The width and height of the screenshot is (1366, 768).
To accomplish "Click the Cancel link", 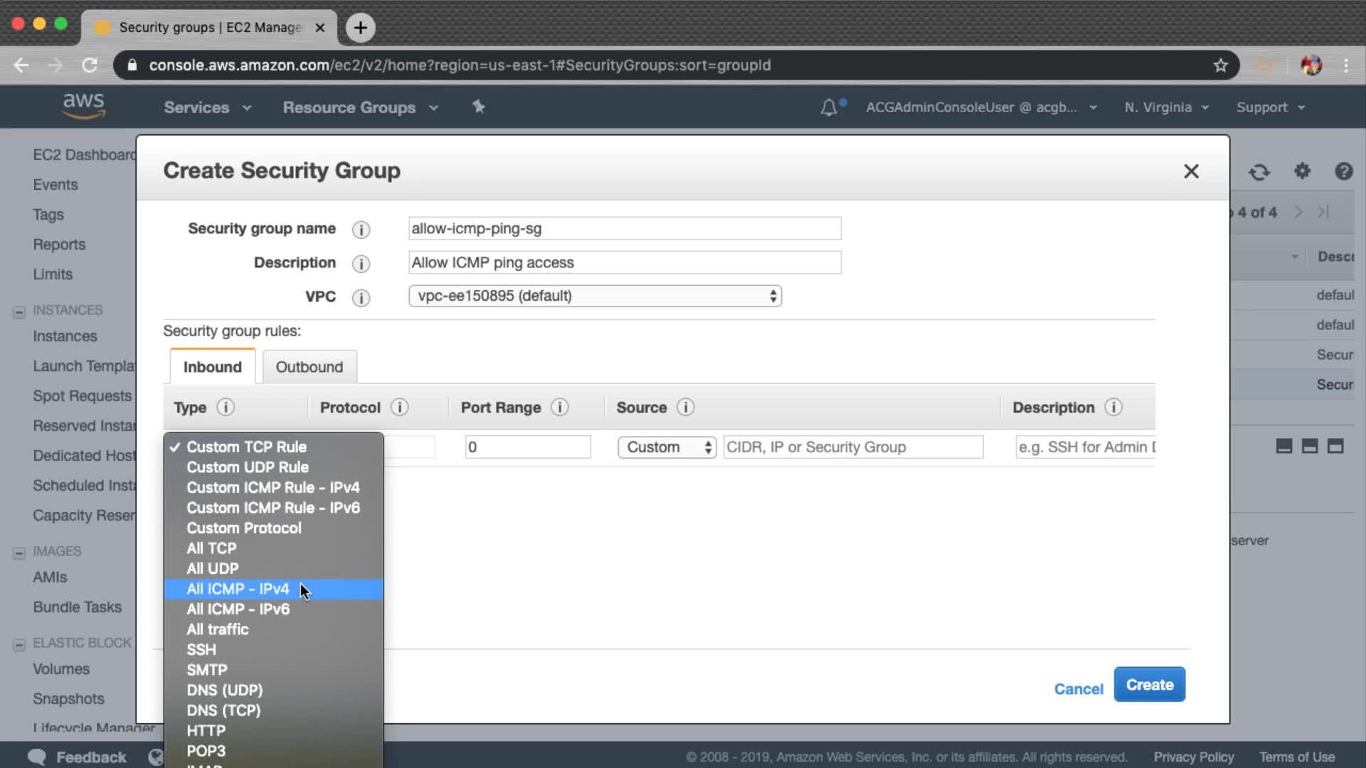I will (1078, 688).
